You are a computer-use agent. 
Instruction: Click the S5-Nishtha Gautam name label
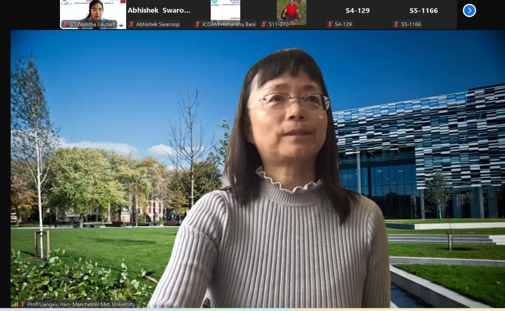coord(93,24)
